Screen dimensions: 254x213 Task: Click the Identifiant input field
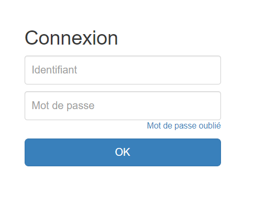[x=123, y=70]
